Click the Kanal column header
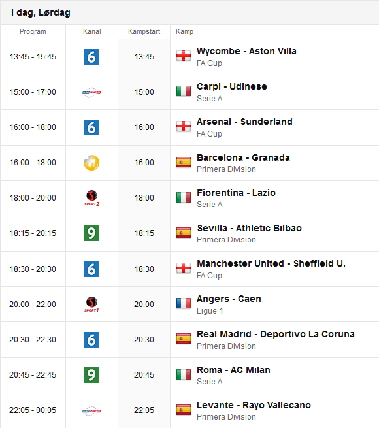 click(x=91, y=31)
